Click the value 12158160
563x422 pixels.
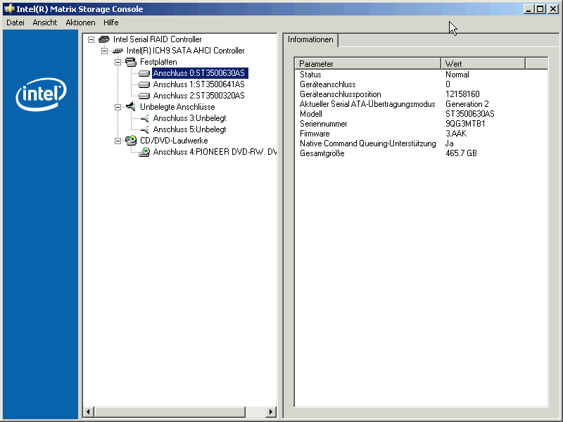point(462,94)
